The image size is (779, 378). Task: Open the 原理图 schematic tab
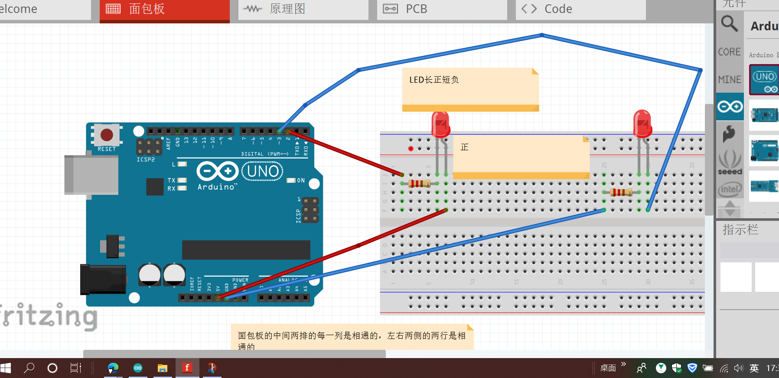303,10
